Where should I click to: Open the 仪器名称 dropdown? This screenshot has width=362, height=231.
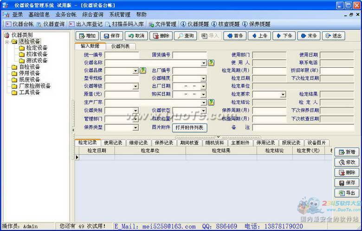click(x=204, y=63)
